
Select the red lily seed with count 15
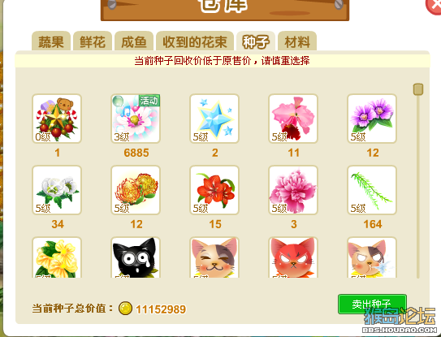(x=214, y=190)
